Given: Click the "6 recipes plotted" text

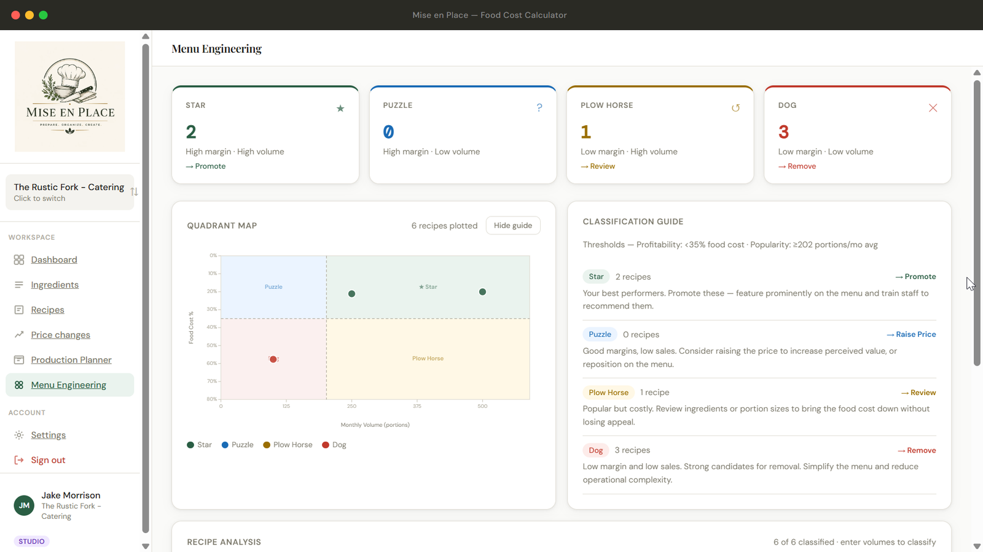Looking at the screenshot, I should coord(444,226).
